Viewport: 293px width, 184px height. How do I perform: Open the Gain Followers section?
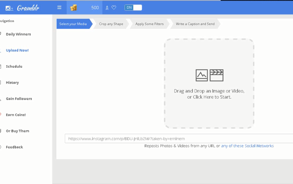pyautogui.click(x=19, y=99)
